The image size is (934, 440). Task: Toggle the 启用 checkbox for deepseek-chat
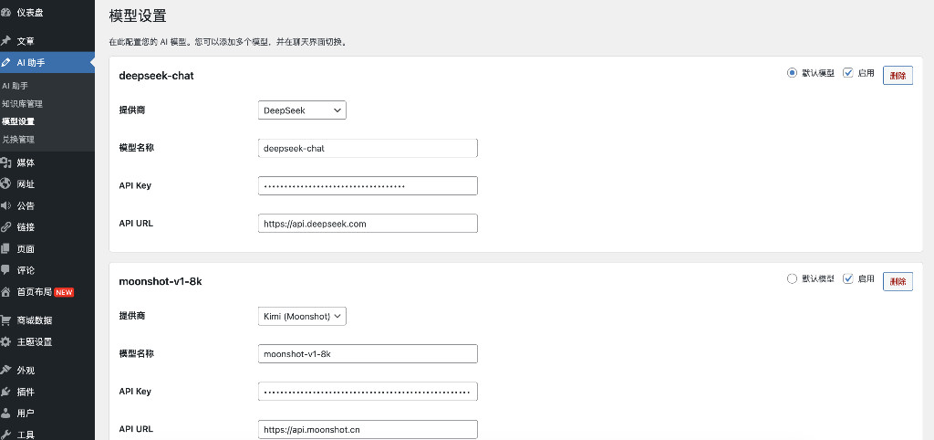[848, 73]
